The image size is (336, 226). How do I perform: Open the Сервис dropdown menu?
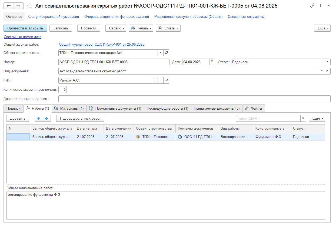tap(116, 28)
